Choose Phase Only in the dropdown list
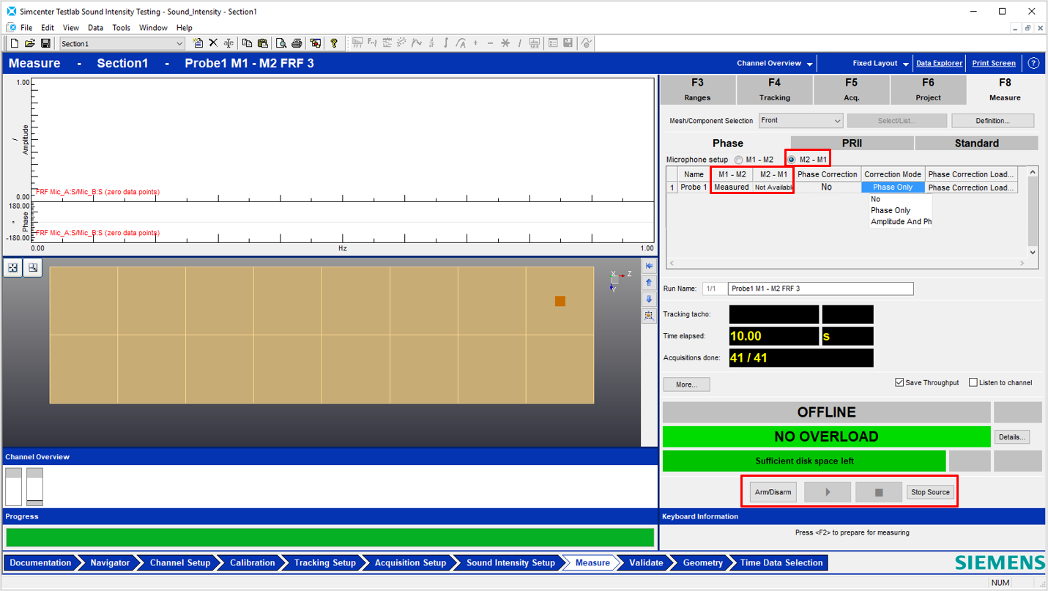The height and width of the screenshot is (591, 1048). click(x=901, y=210)
